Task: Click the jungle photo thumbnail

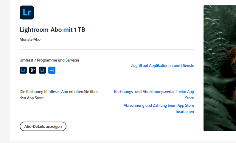Action: pos(220,68)
